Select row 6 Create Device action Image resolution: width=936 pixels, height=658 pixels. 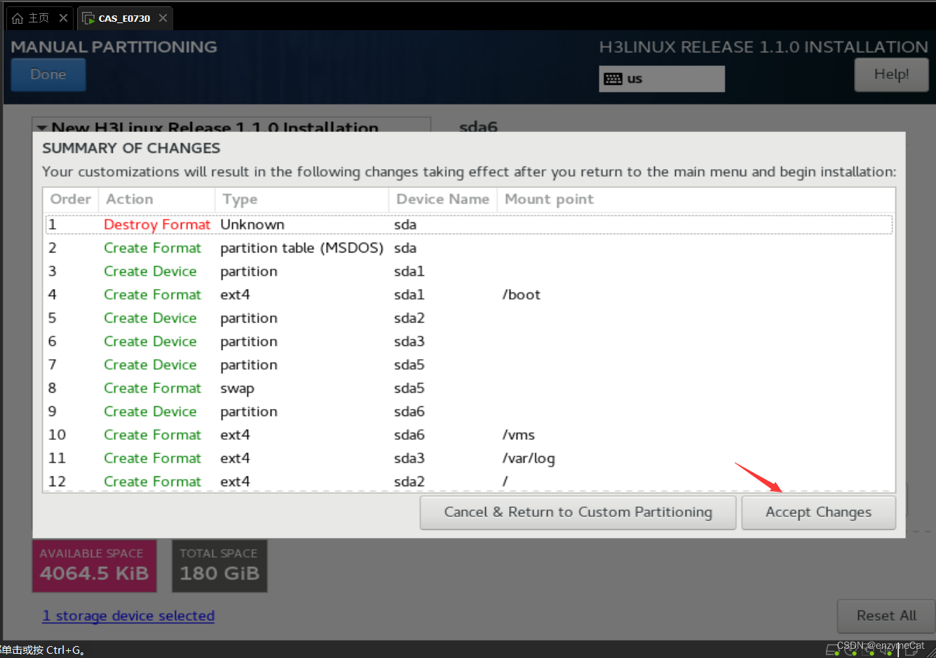coord(150,342)
